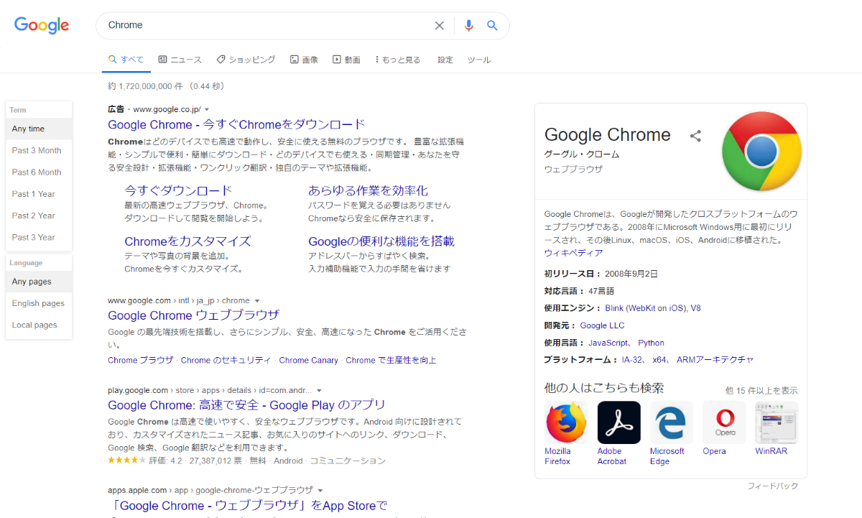Switch to the 動画 tab
This screenshot has height=518, width=862.
(x=346, y=60)
